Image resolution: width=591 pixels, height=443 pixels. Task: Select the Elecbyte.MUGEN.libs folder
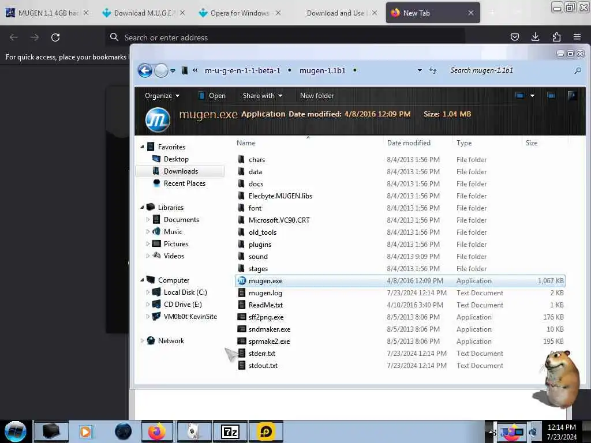[x=280, y=196]
